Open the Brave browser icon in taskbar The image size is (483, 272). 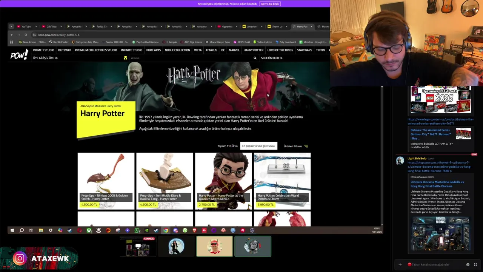point(195,230)
